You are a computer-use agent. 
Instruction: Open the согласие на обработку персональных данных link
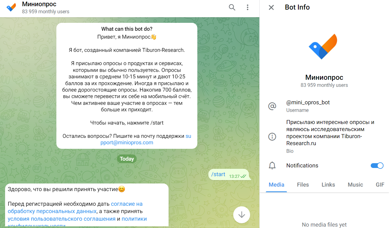click(x=75, y=207)
